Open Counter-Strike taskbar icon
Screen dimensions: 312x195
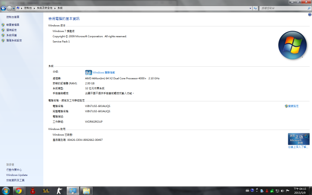point(59,191)
